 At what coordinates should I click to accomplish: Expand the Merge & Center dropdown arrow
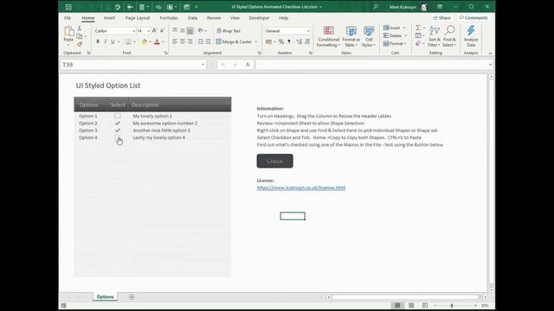click(256, 42)
